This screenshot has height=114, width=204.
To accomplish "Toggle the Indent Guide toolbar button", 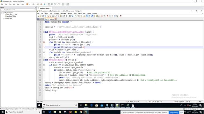I will coord(92,16).
